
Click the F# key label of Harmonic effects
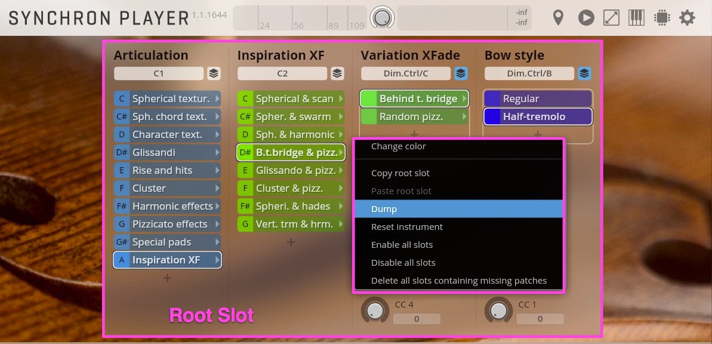121,206
